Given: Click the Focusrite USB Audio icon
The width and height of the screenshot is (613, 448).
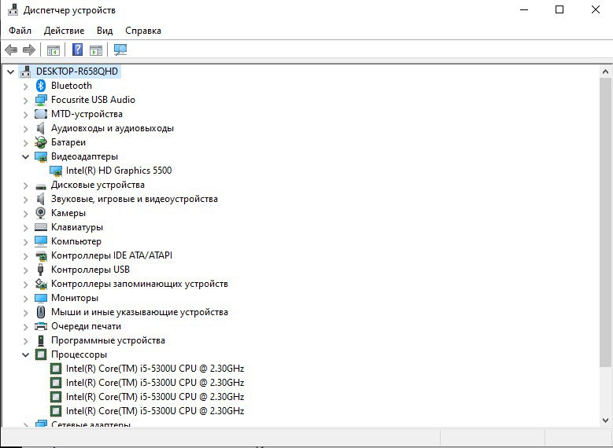Looking at the screenshot, I should tap(41, 100).
